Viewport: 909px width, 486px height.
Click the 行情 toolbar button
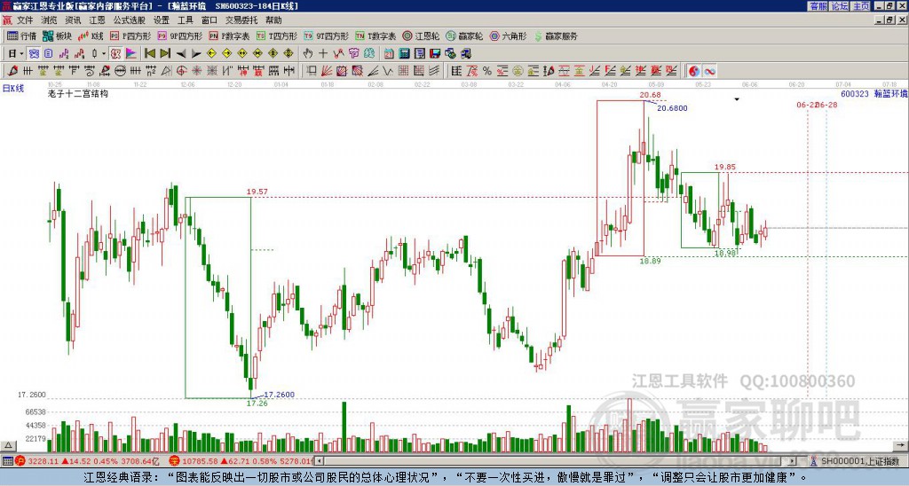[22, 35]
